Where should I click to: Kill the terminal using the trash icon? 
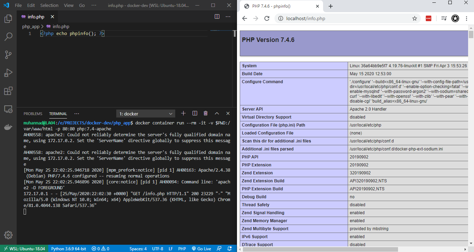(x=205, y=113)
